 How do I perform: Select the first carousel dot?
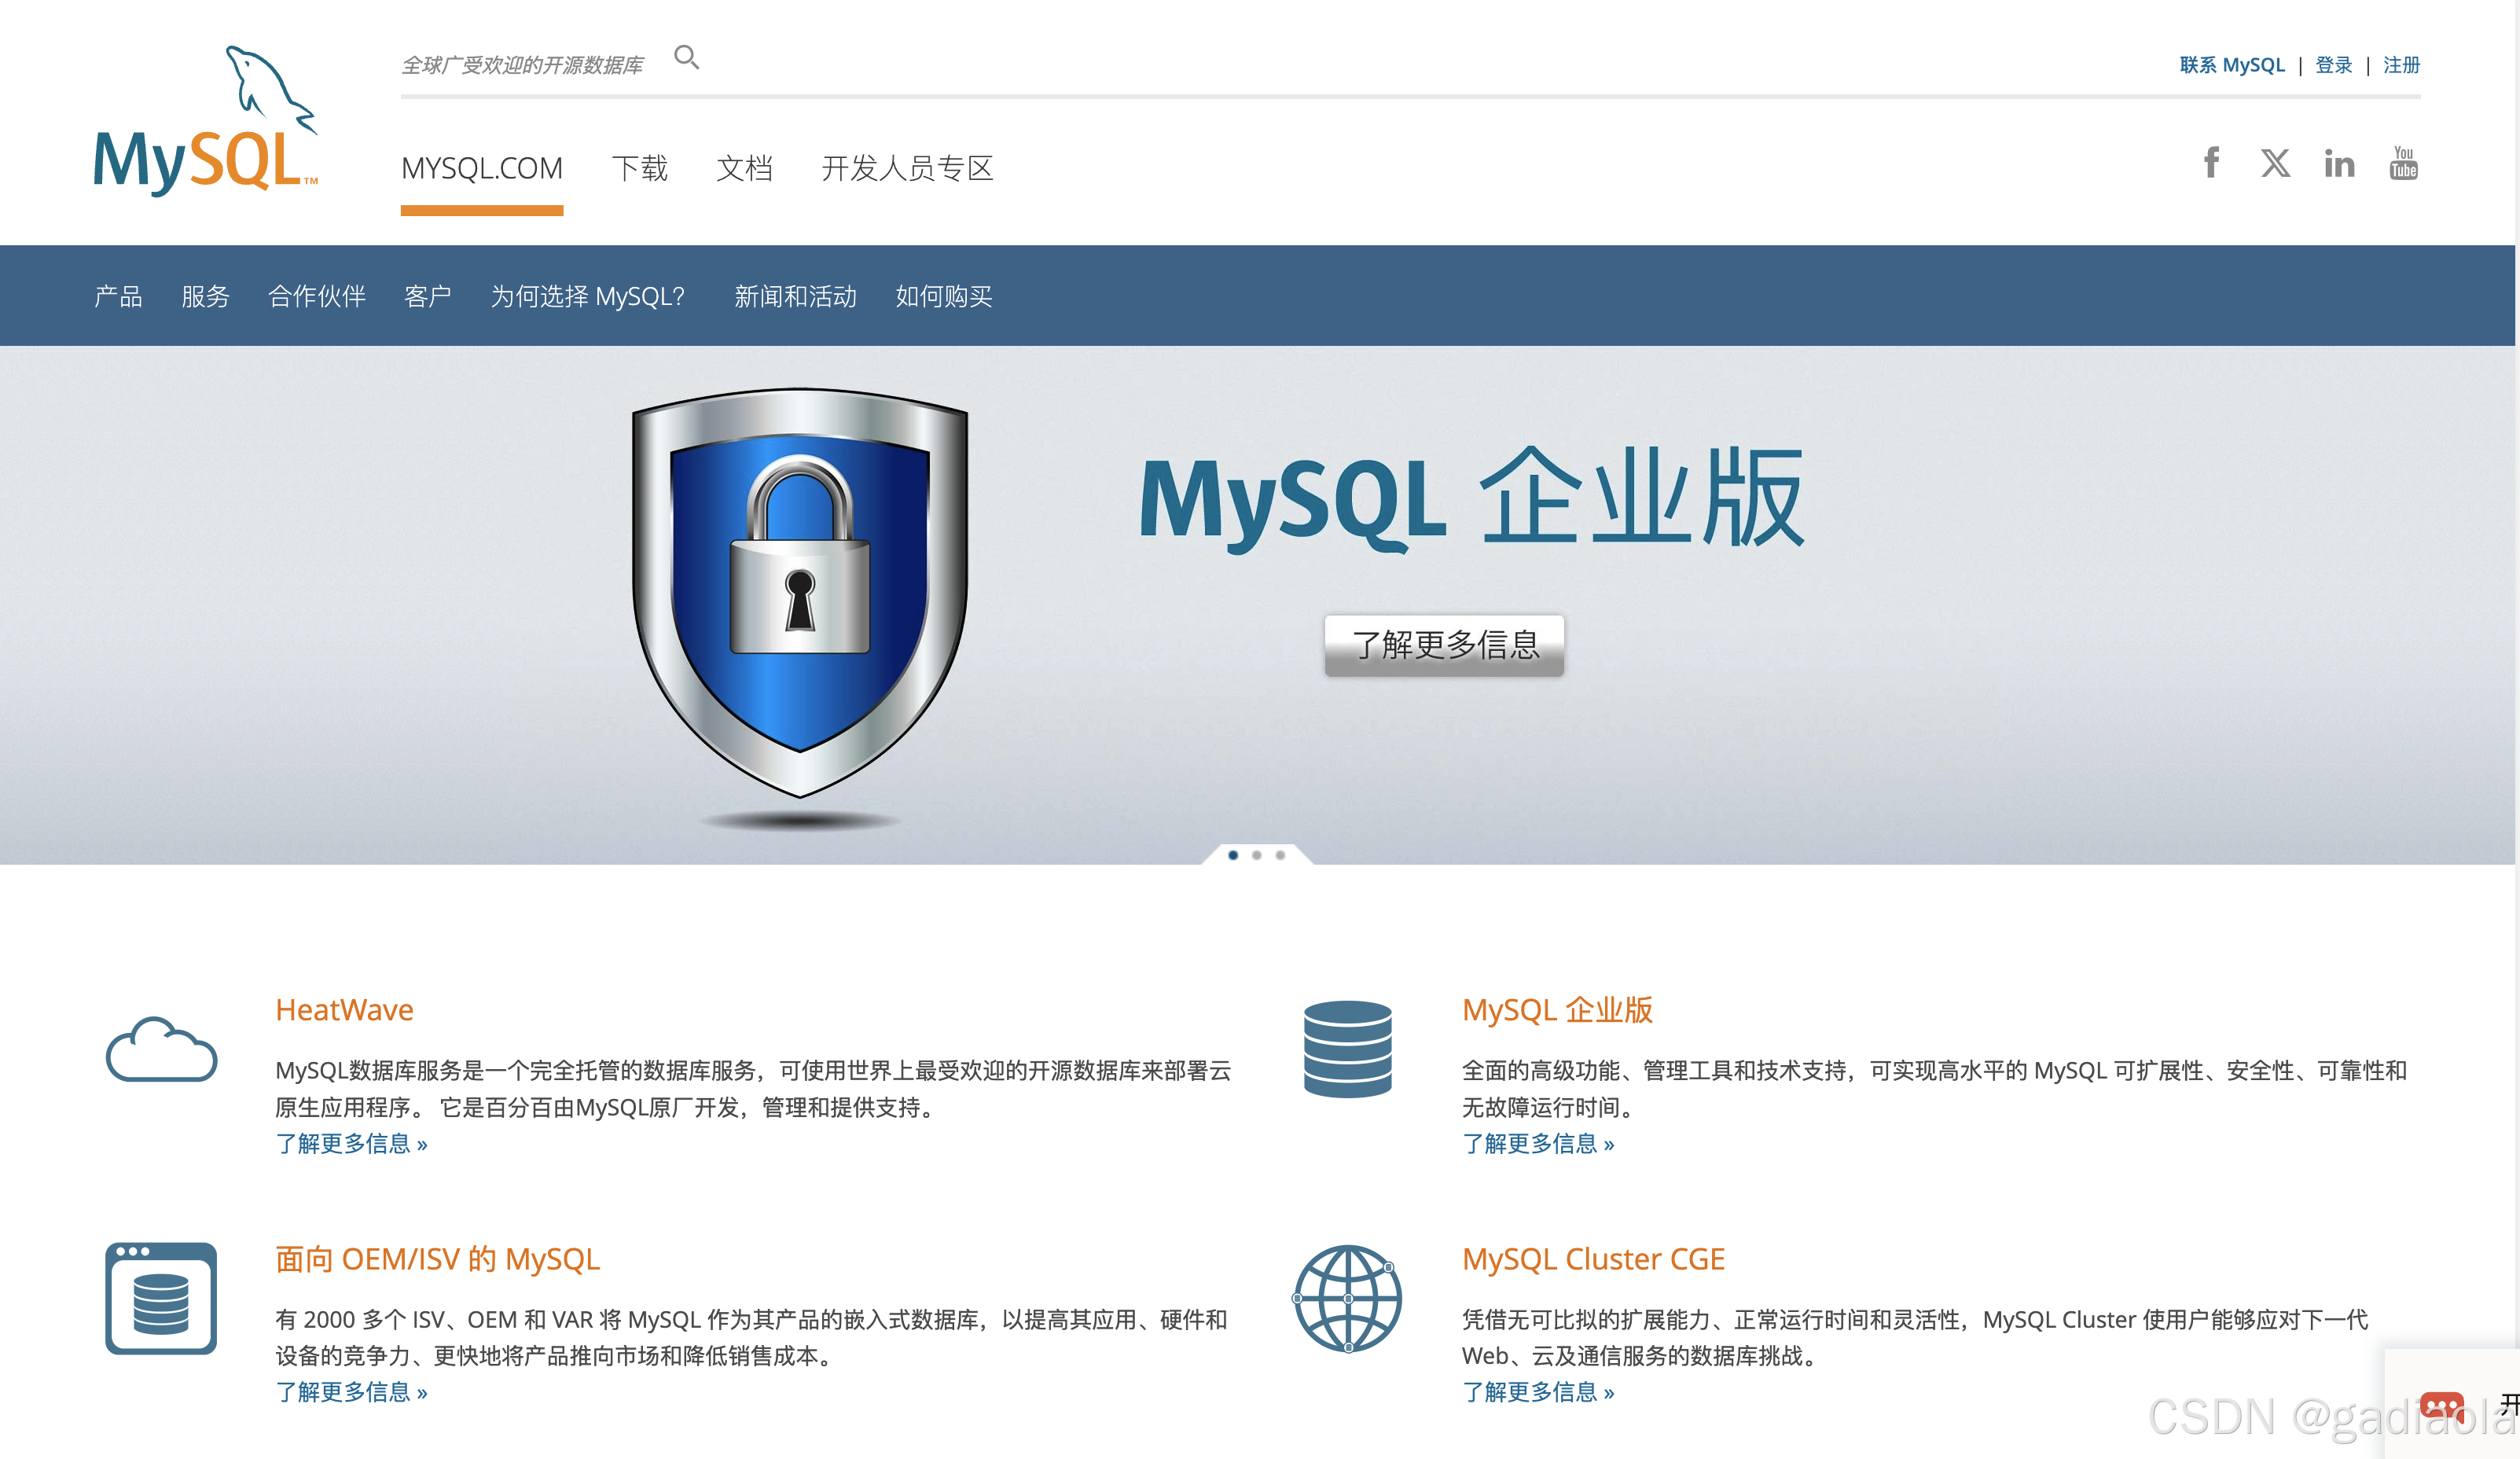(x=1233, y=855)
